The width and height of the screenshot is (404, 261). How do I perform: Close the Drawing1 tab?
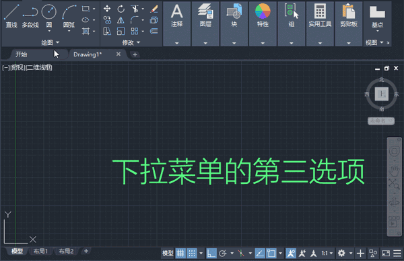(x=119, y=54)
